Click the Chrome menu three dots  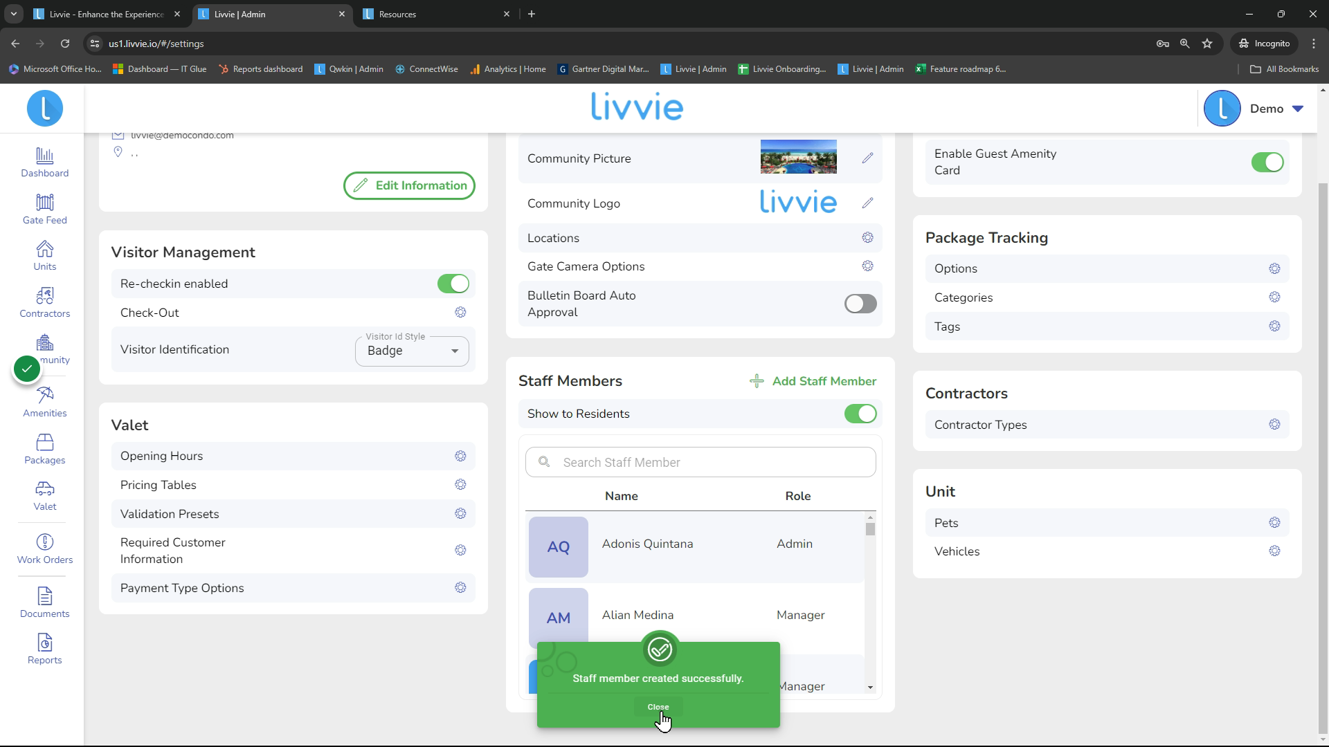pyautogui.click(x=1314, y=43)
